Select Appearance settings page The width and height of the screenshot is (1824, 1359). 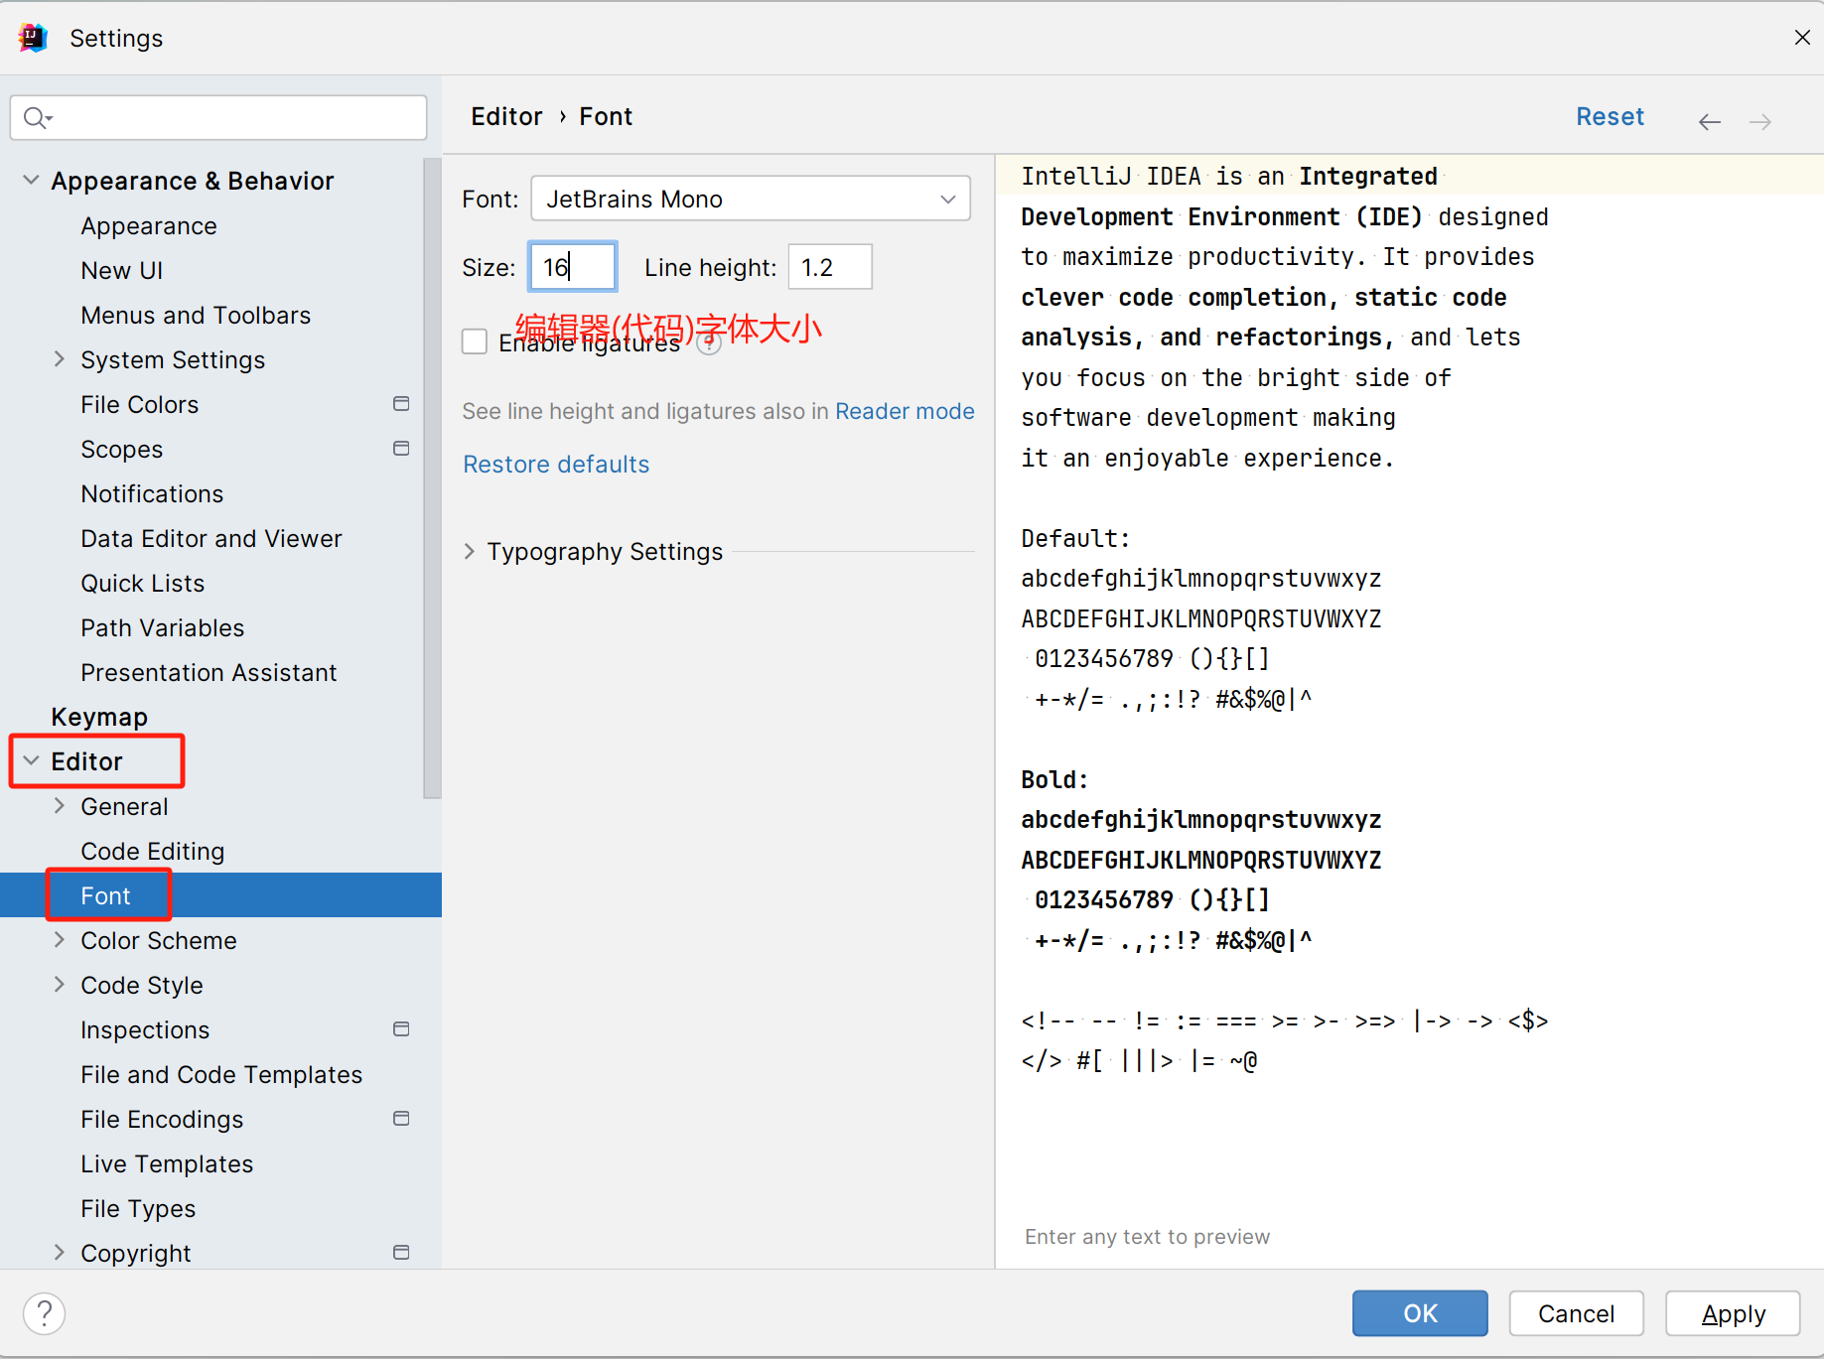(149, 226)
